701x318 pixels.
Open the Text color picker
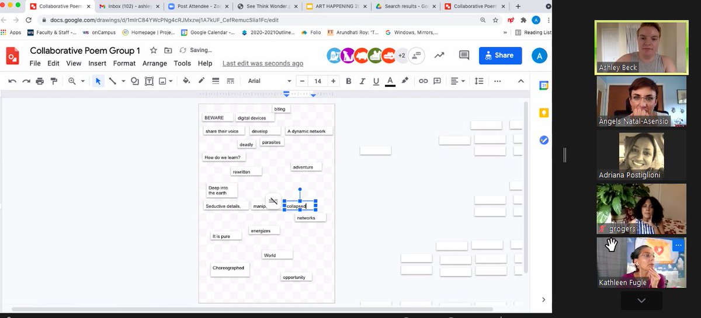coord(390,81)
